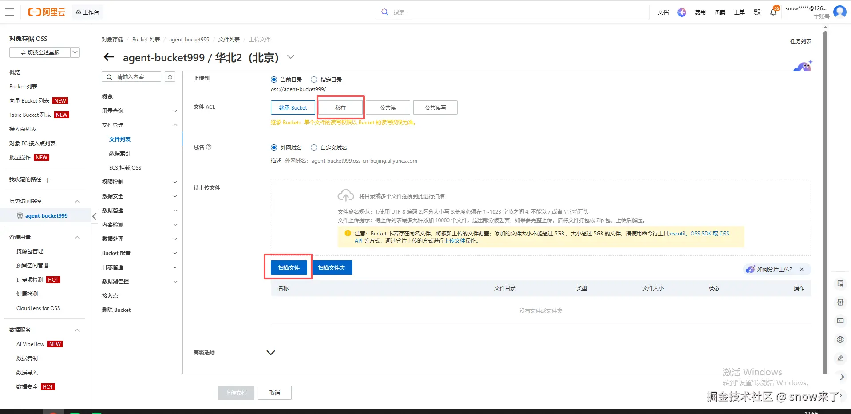Viewport: 851px width, 414px height.
Task: Focus the 请输入内容 menu search field
Action: pos(131,76)
